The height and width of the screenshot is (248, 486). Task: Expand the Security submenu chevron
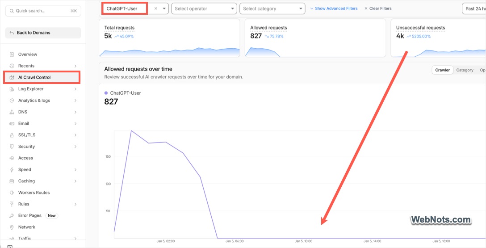(x=75, y=147)
